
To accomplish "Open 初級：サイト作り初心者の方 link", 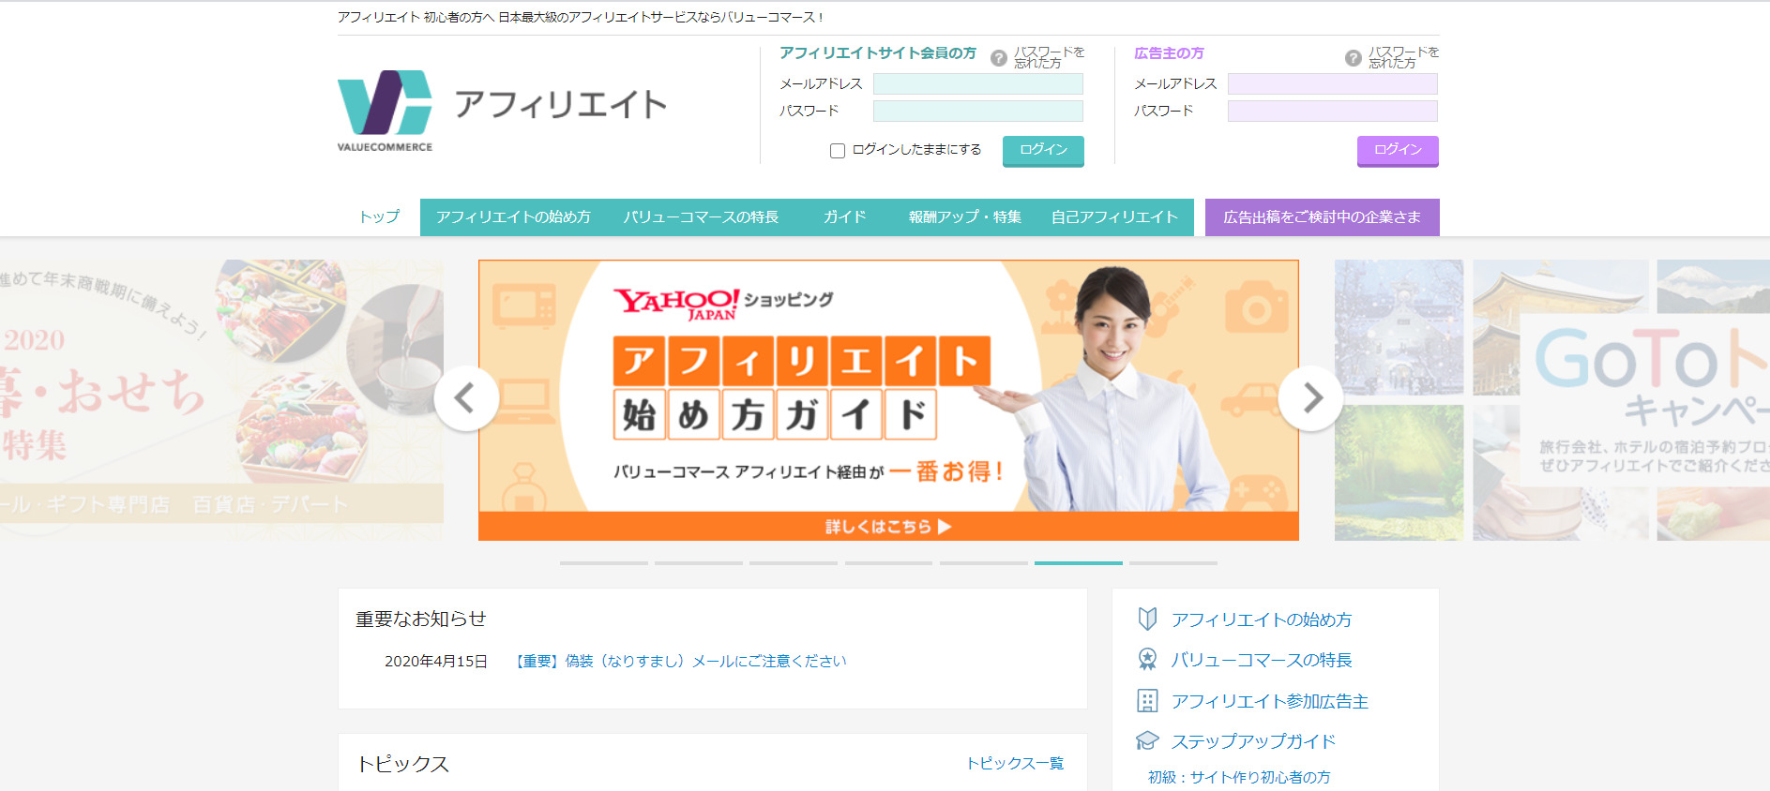I will (x=1239, y=777).
